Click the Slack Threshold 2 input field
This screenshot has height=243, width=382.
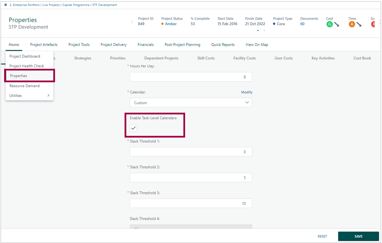tap(191, 178)
